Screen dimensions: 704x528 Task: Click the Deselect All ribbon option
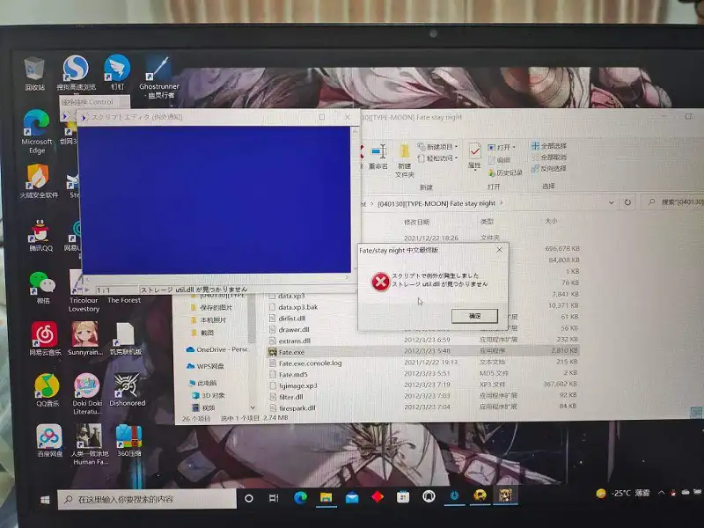tap(548, 158)
